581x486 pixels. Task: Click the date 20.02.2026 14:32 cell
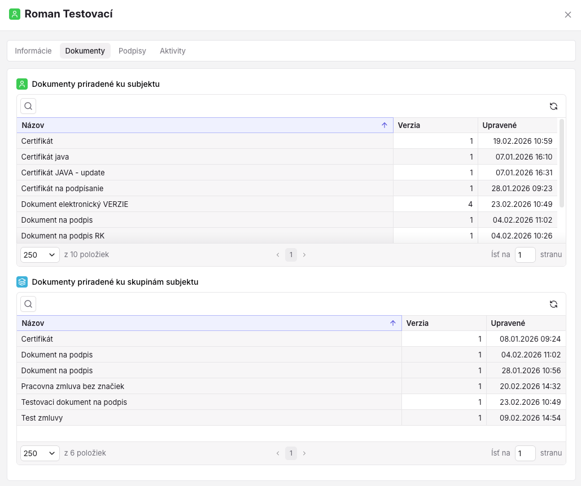click(x=526, y=386)
